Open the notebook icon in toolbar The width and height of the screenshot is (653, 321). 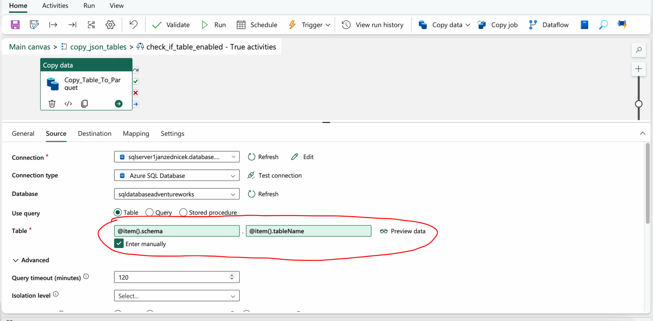point(584,25)
